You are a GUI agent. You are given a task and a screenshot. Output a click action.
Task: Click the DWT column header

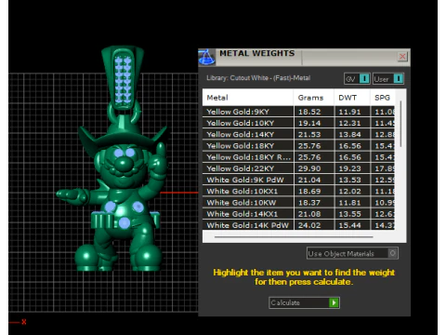point(352,98)
